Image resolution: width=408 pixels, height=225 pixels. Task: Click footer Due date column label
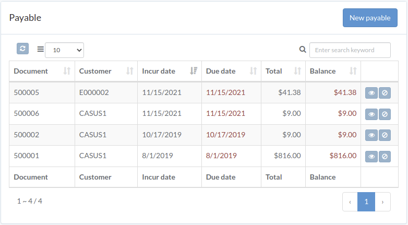click(221, 177)
